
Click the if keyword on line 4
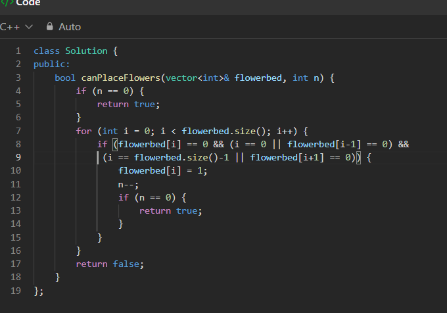click(81, 91)
